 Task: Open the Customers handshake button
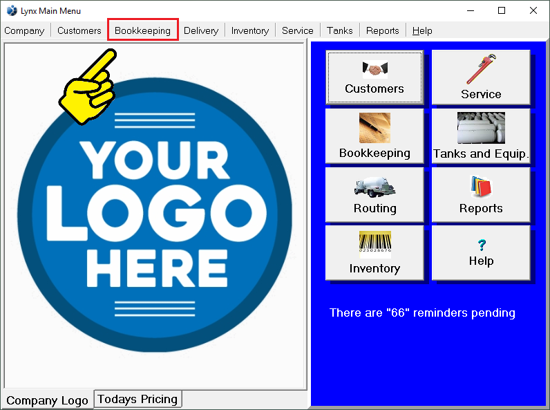[374, 77]
